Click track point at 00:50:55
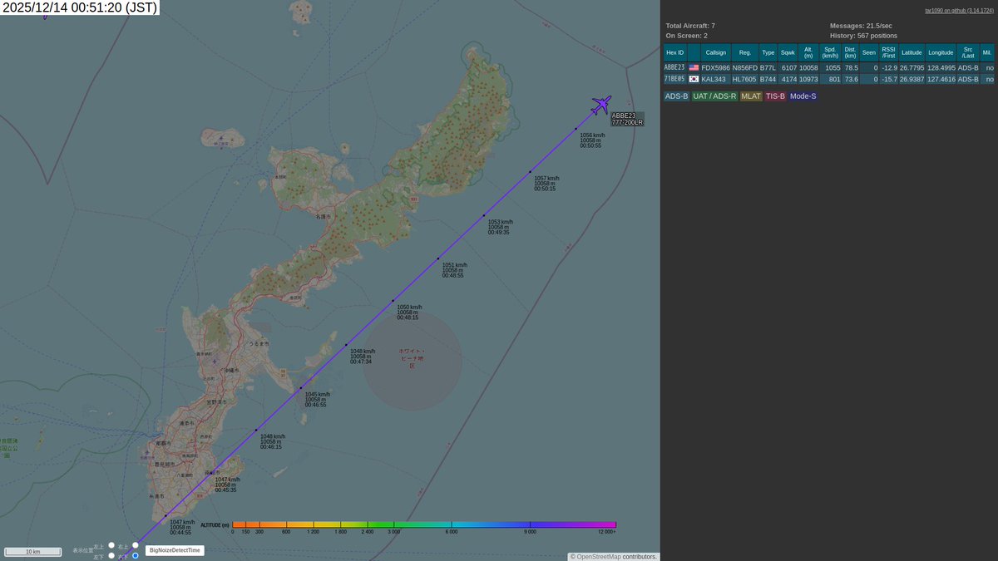998x561 pixels. point(576,129)
